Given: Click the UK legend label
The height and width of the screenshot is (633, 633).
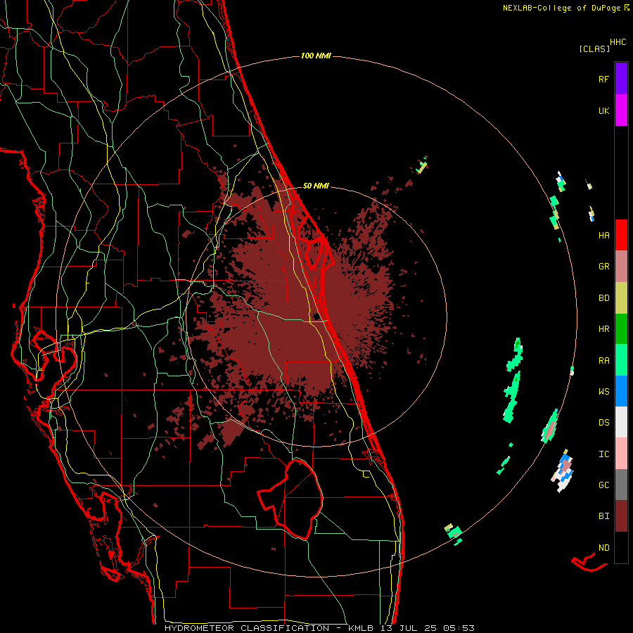Looking at the screenshot, I should pos(603,110).
